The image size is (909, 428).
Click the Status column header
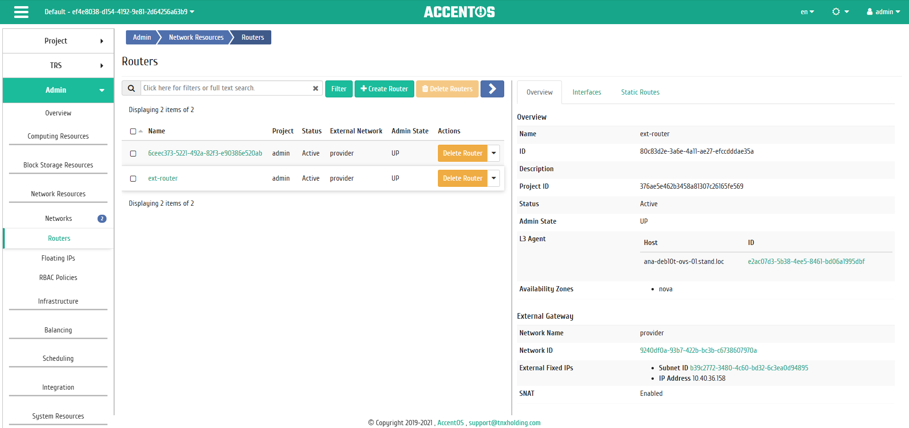pos(312,131)
